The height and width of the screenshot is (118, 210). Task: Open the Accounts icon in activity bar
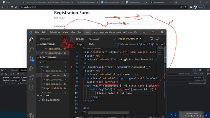point(31,115)
